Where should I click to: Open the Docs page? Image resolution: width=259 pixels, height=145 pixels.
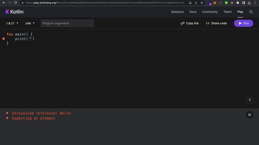[193, 12]
